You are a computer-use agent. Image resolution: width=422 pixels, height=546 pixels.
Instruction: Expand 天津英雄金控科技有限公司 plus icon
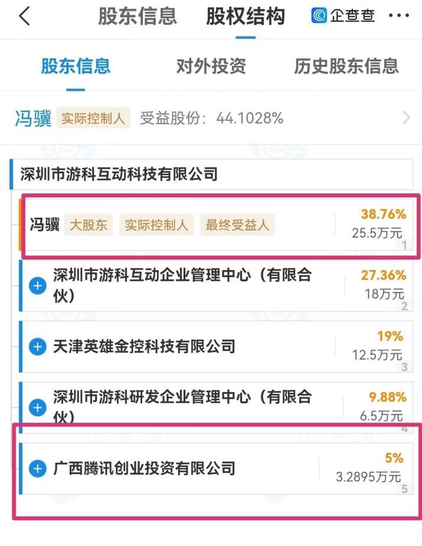tap(37, 347)
